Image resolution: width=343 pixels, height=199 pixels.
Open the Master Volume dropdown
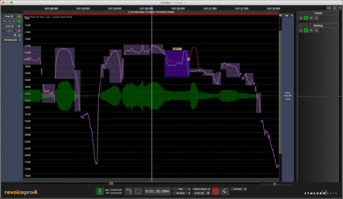pyautogui.click(x=201, y=189)
